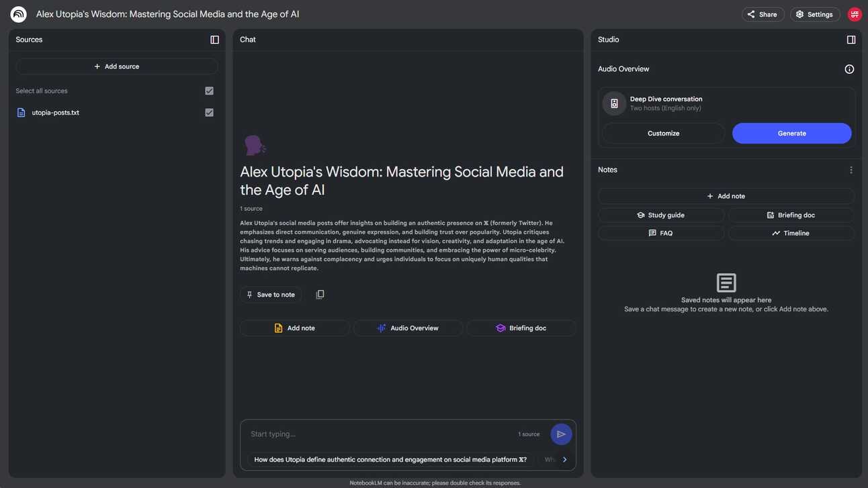Send the chat message
Image resolution: width=868 pixels, height=488 pixels.
pyautogui.click(x=561, y=434)
